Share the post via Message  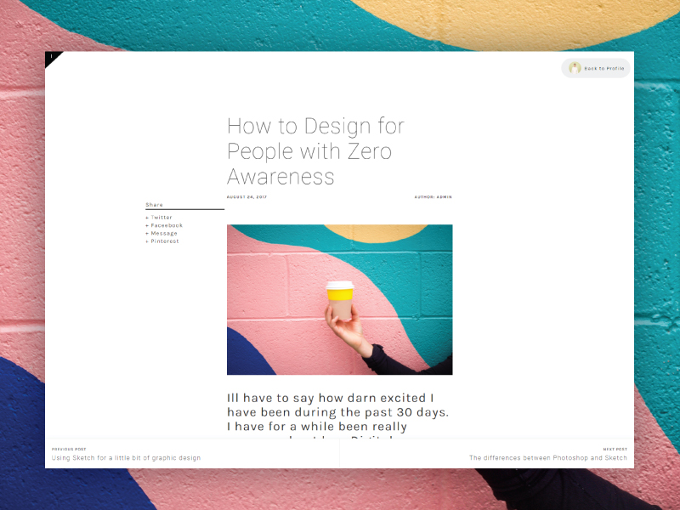point(164,233)
